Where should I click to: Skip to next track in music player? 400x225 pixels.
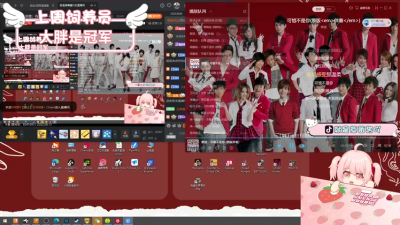point(303,145)
